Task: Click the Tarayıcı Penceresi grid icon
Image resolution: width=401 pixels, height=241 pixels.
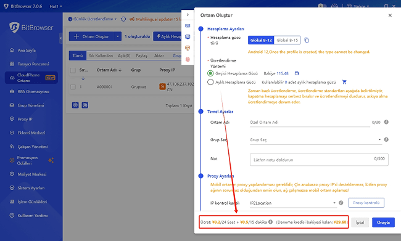Action: 12,64
